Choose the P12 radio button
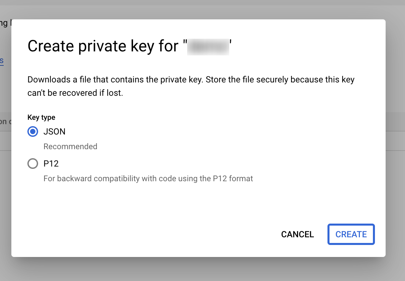Viewport: 405px width, 281px height. coord(33,164)
